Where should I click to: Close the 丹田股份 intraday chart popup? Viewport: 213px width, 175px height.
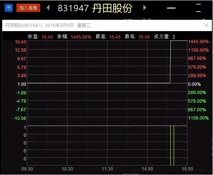pos(206,25)
